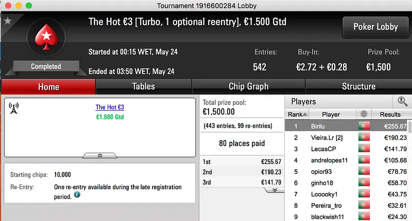Image resolution: width=412 pixels, height=221 pixels.
Task: Click the re-entry info icon
Action: tap(77, 195)
